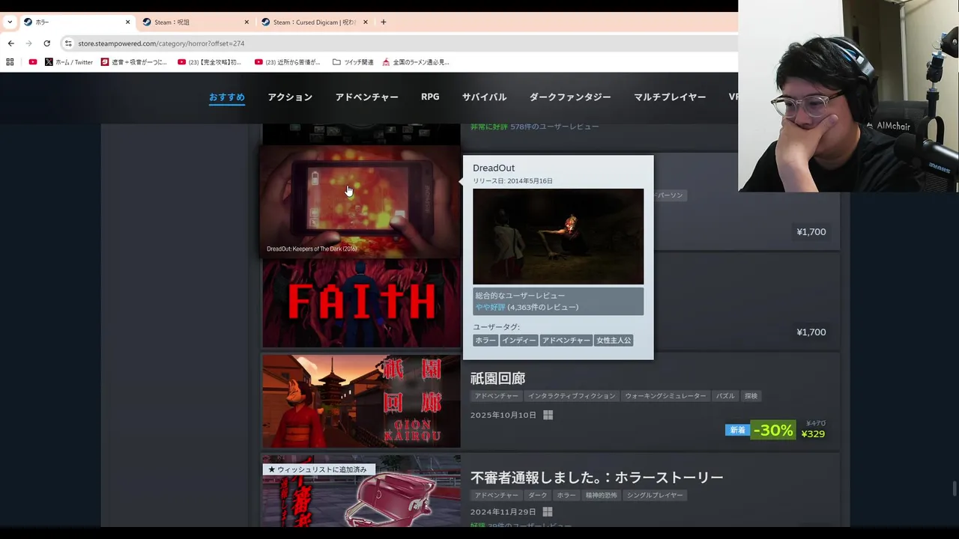Click the アドベンチャー tag in DreadOut popup

[566, 340]
